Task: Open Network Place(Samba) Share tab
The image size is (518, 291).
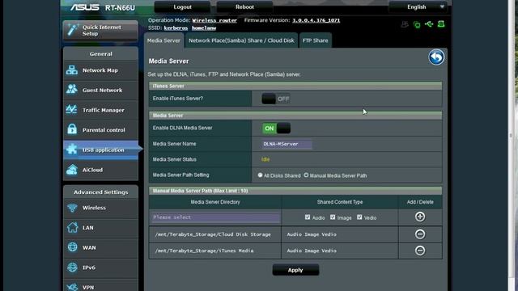Action: 241,40
